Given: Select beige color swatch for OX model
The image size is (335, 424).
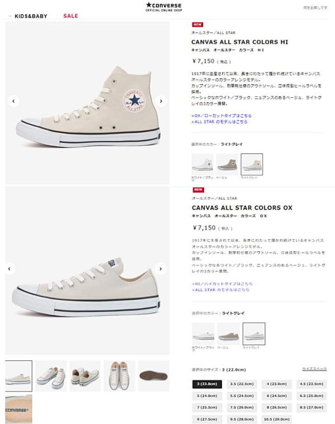Looking at the screenshot, I should point(228,333).
